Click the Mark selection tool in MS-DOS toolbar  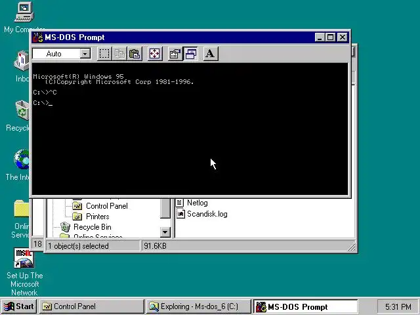(x=104, y=54)
